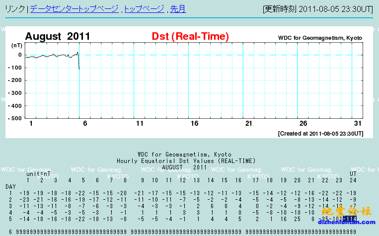
Task: Click Hourly Equatorial Dst Values table heading
Action: [x=186, y=161]
